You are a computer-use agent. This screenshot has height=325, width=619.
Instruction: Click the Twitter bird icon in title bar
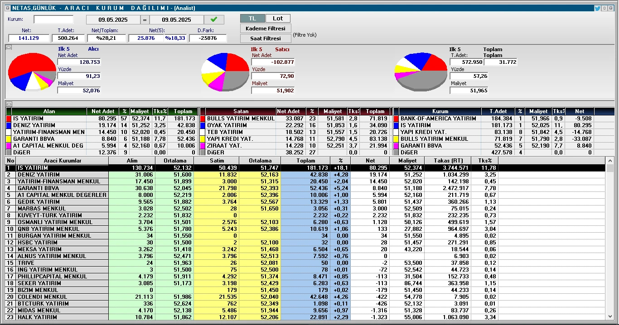tap(597, 8)
